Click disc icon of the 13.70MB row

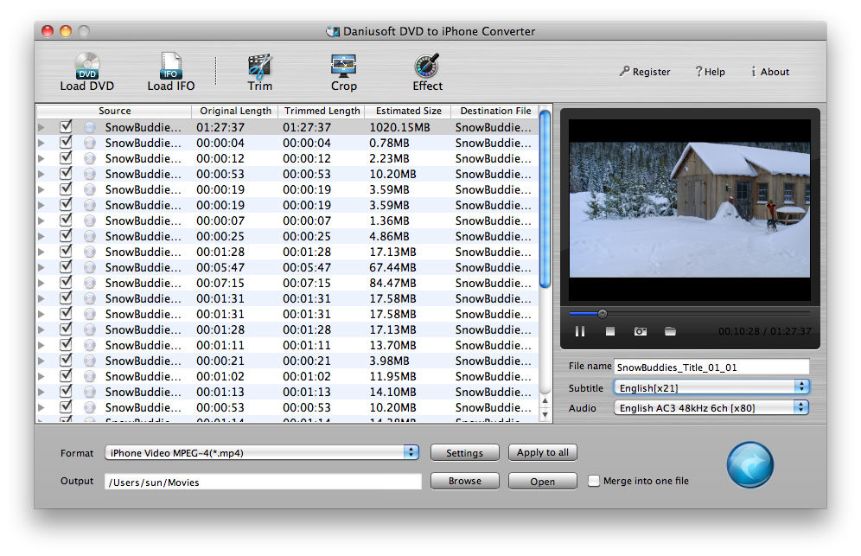[x=90, y=345]
